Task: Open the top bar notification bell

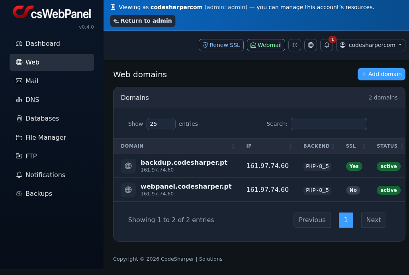Action: pyautogui.click(x=327, y=45)
